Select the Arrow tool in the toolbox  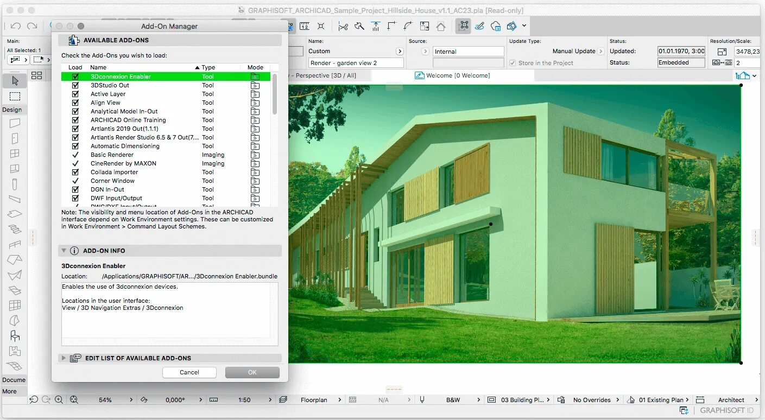tap(15, 80)
